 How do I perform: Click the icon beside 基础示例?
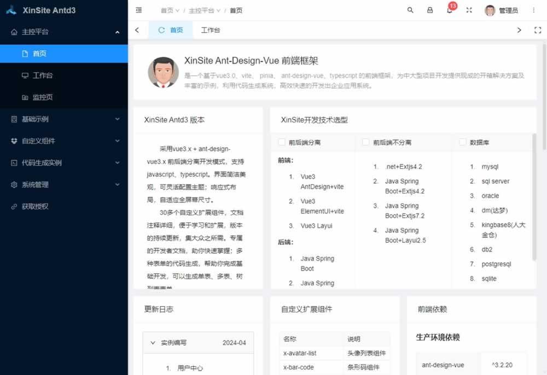[x=14, y=119]
